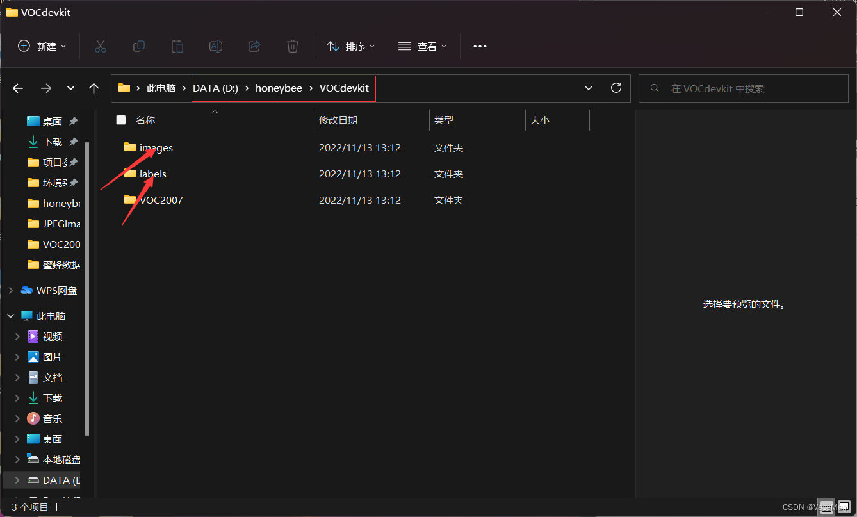Click the Share icon in toolbar
Viewport: 857px width, 517px height.
pos(254,46)
